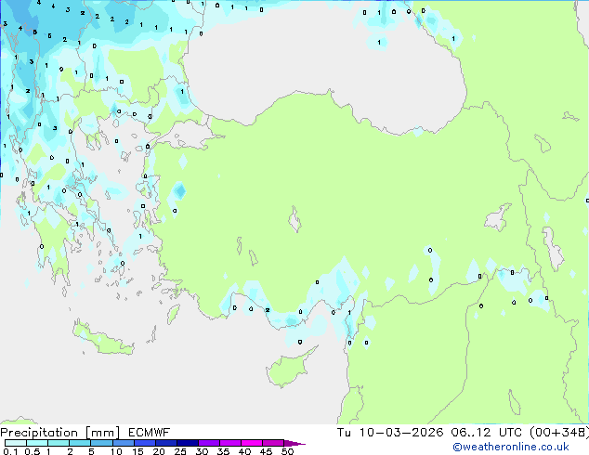Click the 30 to 35 mm legend swatch
The image size is (589, 455).
point(208,443)
